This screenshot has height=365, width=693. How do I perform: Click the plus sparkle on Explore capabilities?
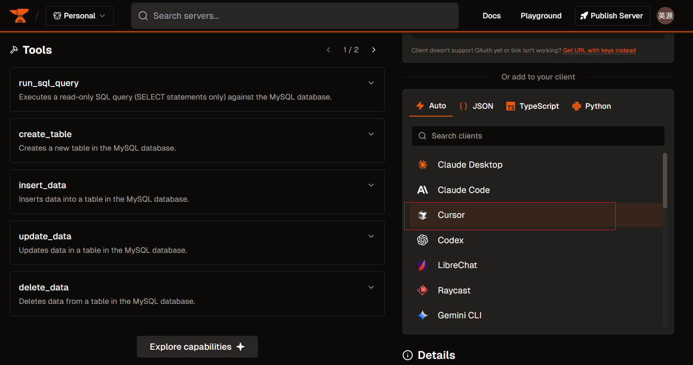coord(240,347)
